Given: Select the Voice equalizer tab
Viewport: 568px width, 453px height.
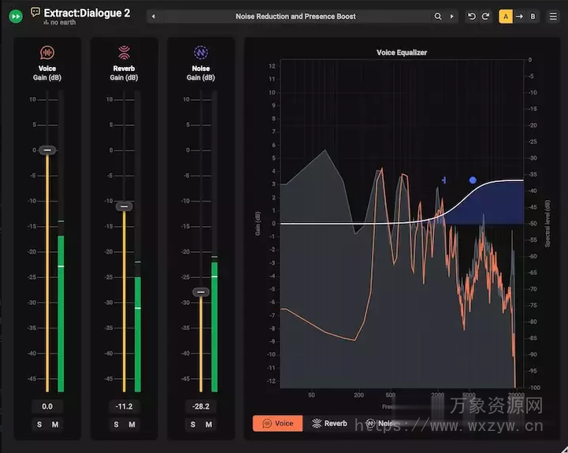Looking at the screenshot, I should pyautogui.click(x=277, y=423).
